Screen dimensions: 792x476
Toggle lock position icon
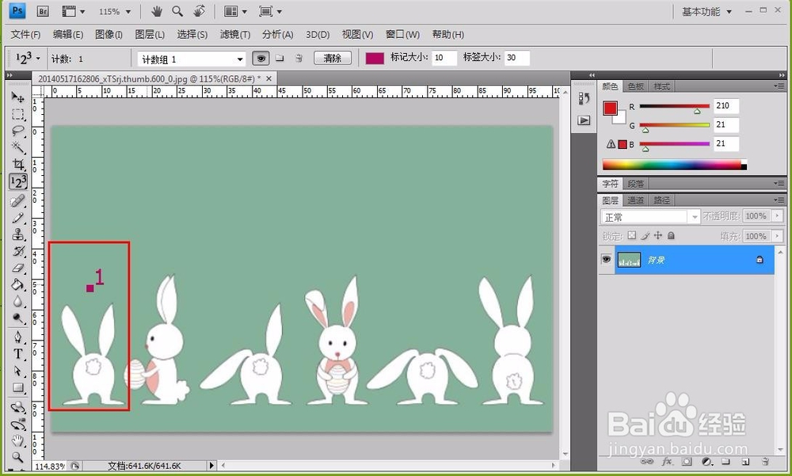click(657, 235)
